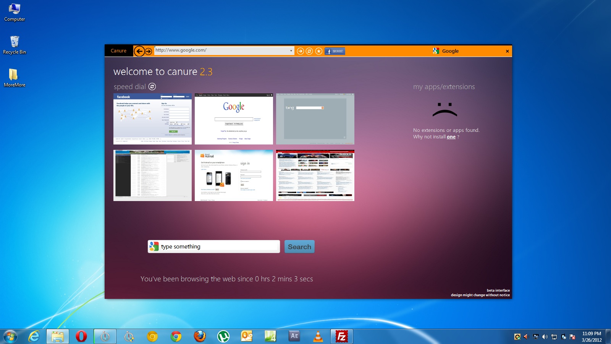Launch Firefox from taskbar
This screenshot has height=344, width=611.
pyautogui.click(x=200, y=336)
